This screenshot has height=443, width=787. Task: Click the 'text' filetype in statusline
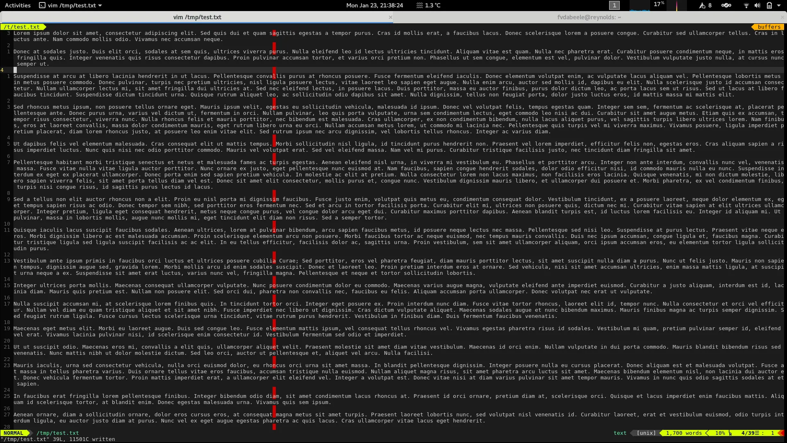[x=620, y=433]
